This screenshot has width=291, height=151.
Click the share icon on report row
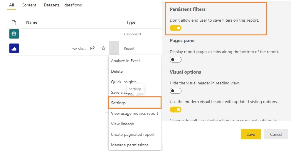click(x=92, y=48)
